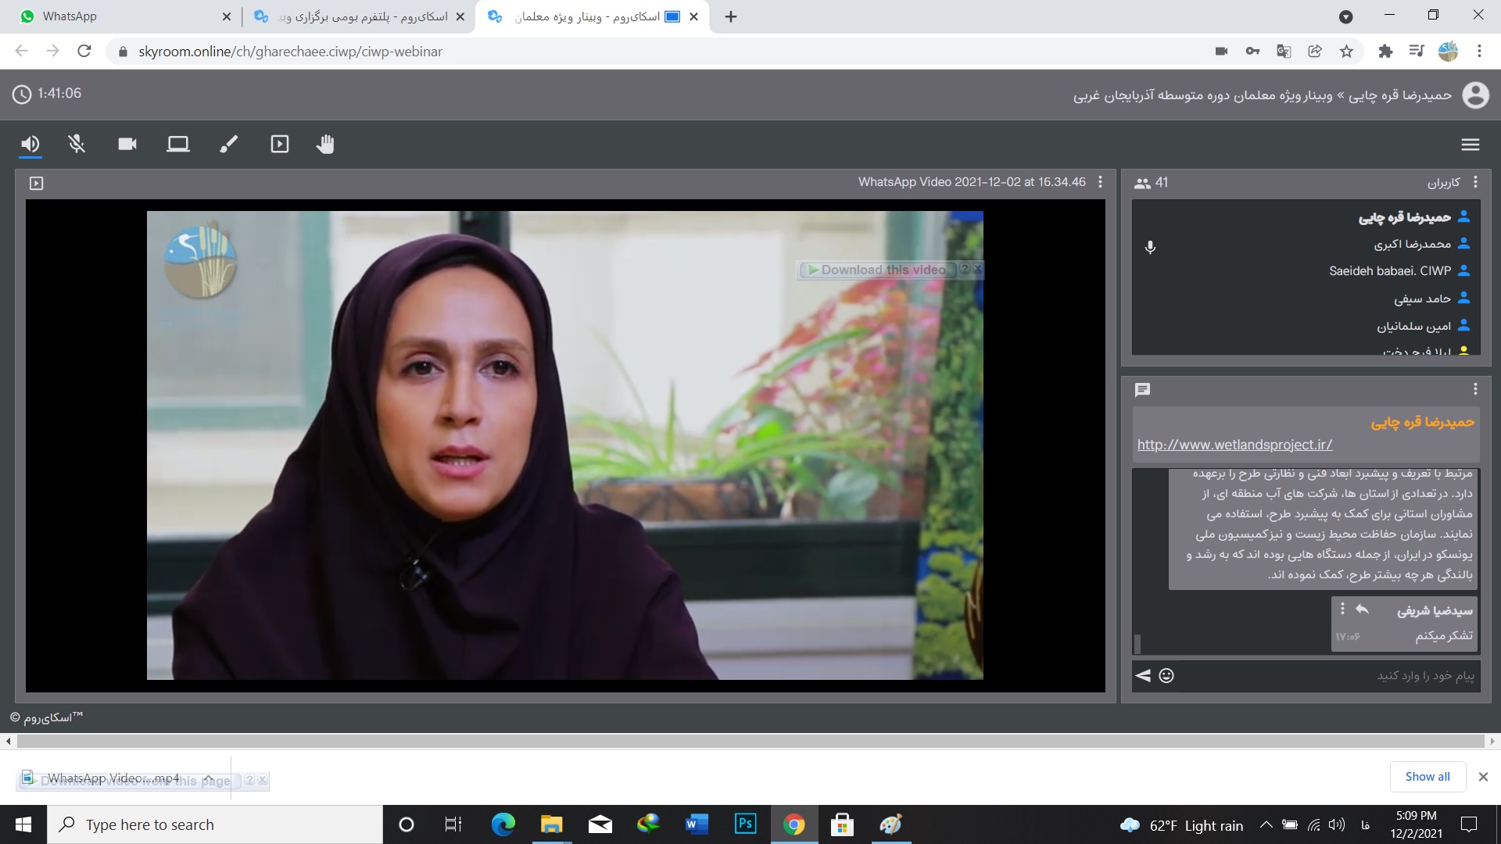
Task: Open the users panel options menu
Action: click(x=1475, y=182)
